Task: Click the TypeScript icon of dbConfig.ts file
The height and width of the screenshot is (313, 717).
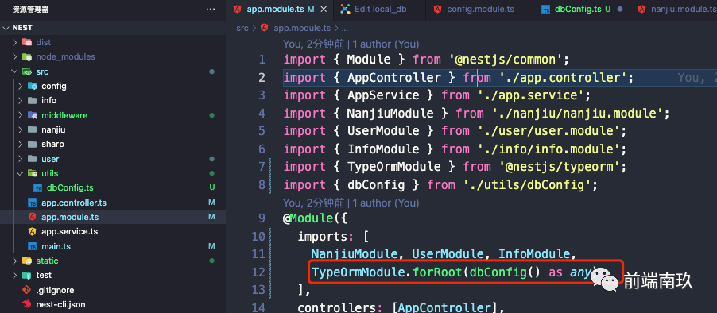Action: [x=38, y=187]
